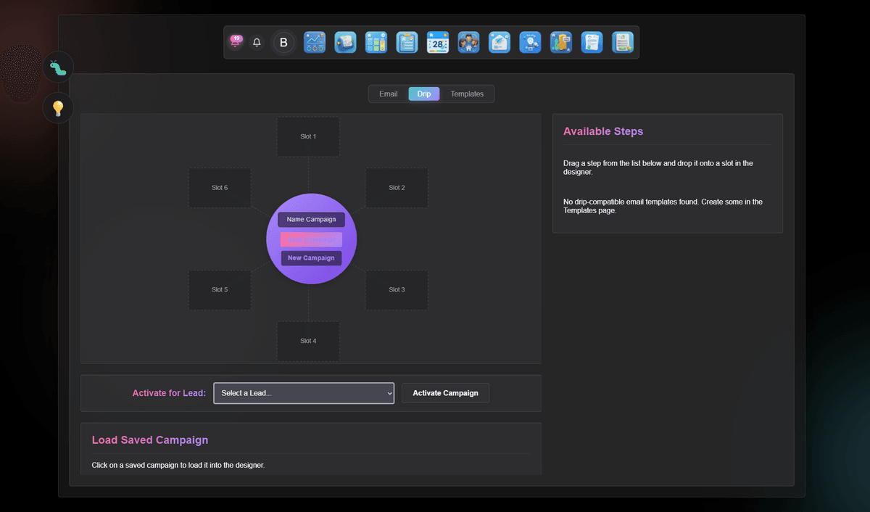
Task: Expand the Select a Lead dropdown
Action: pos(304,393)
